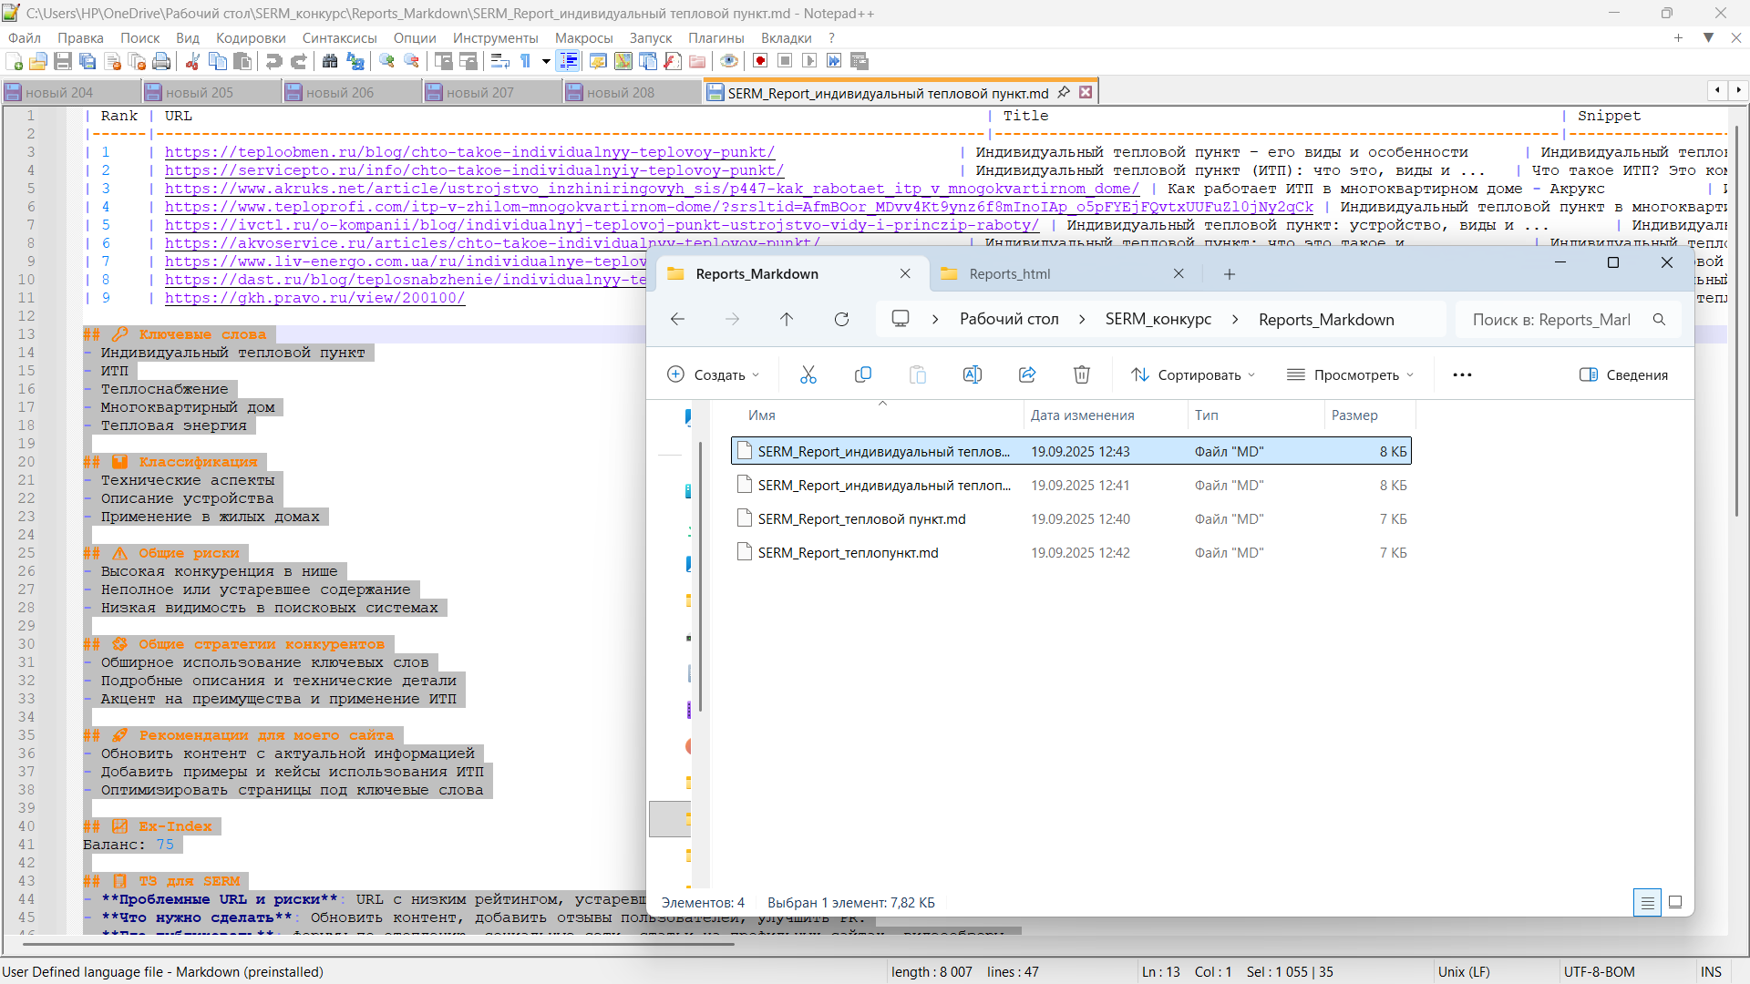Click the macro playback icon
Screen dimensions: 1750x984
click(809, 61)
